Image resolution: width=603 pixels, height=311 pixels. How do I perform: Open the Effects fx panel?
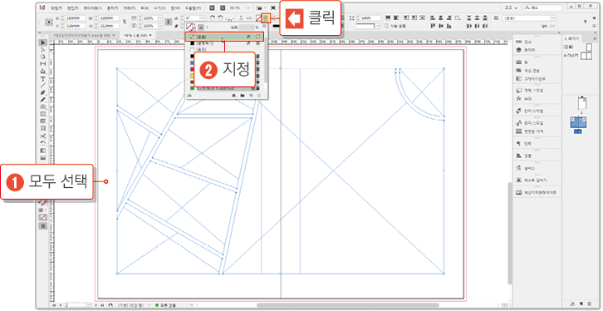[x=518, y=98]
